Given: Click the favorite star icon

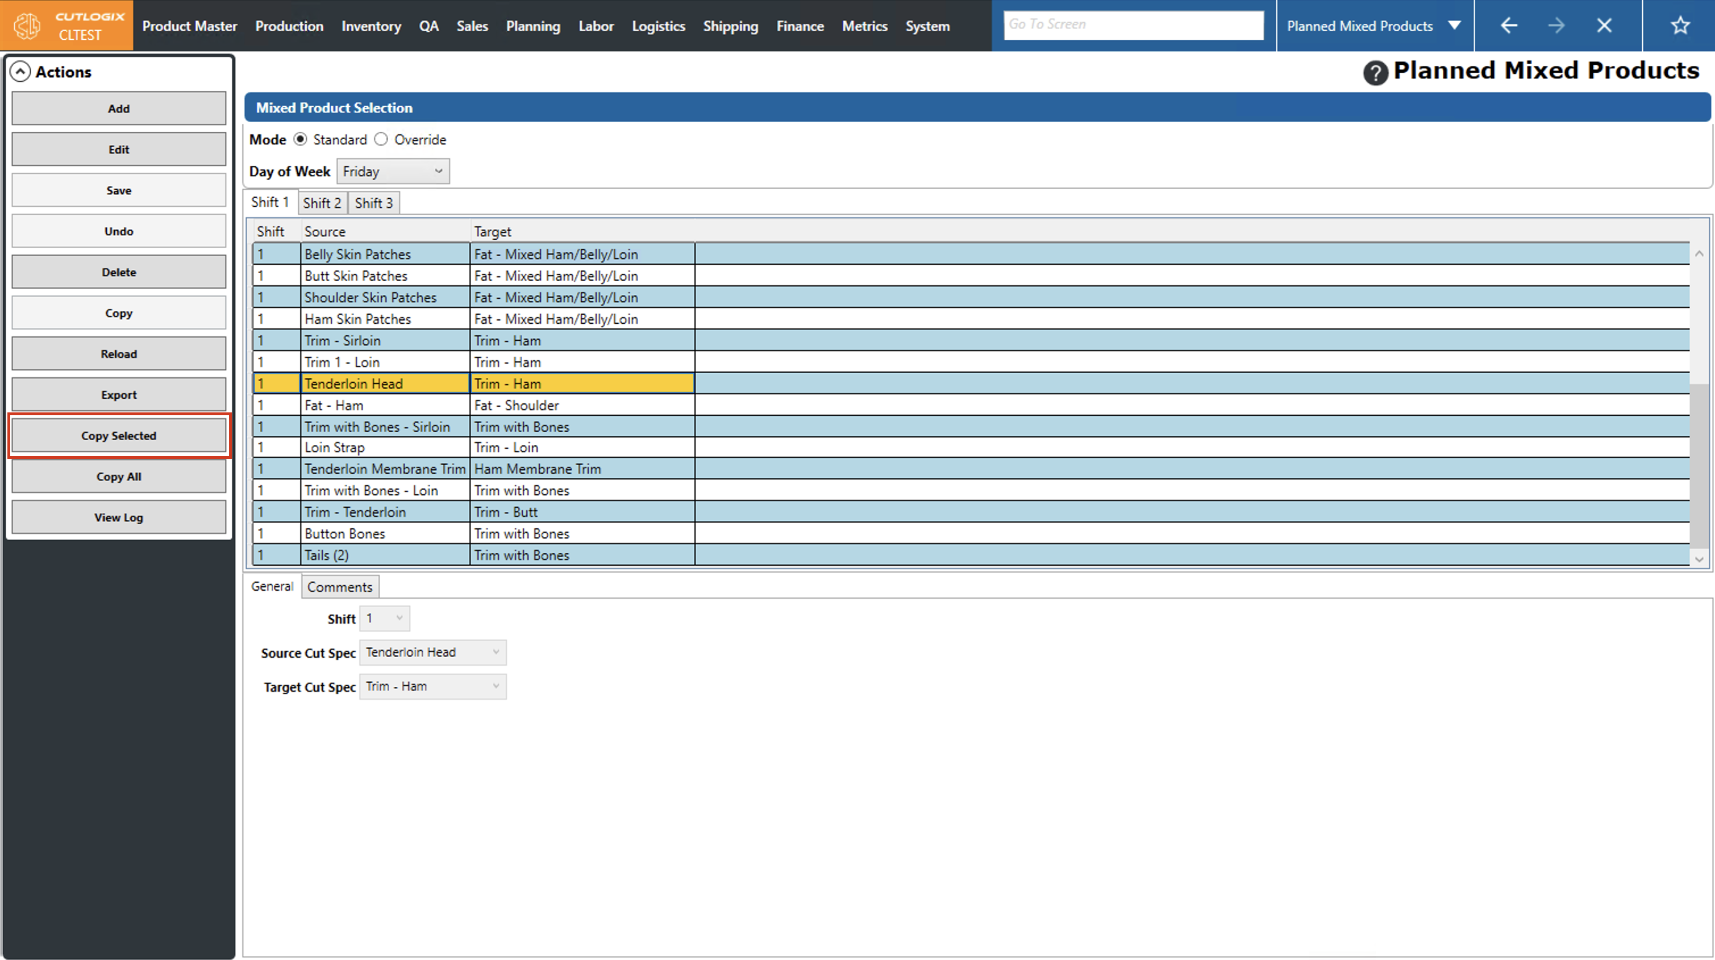Looking at the screenshot, I should coord(1680,26).
